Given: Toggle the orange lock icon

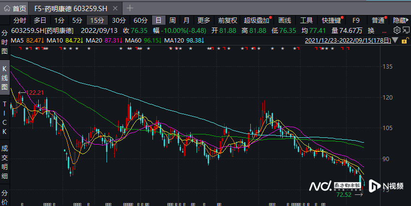Looking at the screenshot, I should 405,40.
